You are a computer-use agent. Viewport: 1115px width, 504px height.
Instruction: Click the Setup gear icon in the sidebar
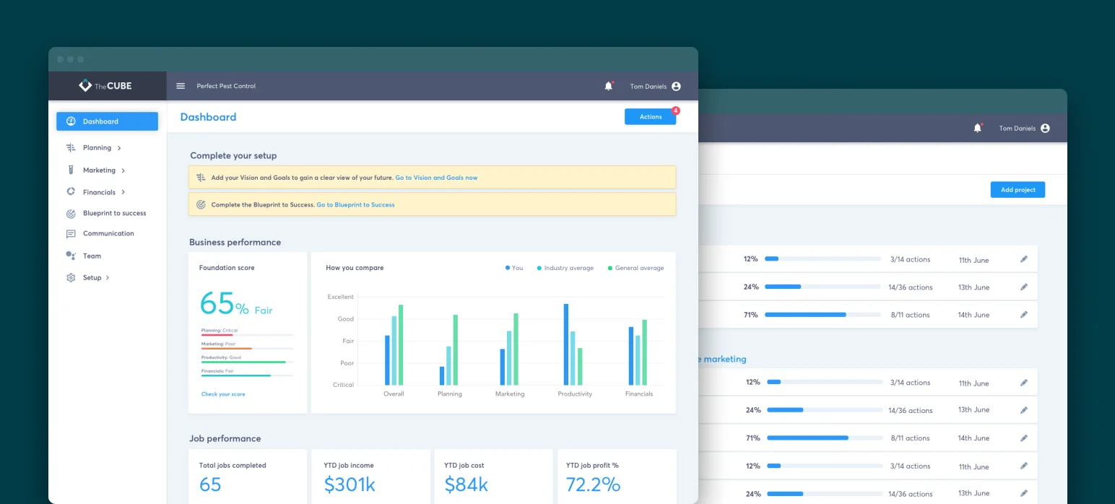71,277
